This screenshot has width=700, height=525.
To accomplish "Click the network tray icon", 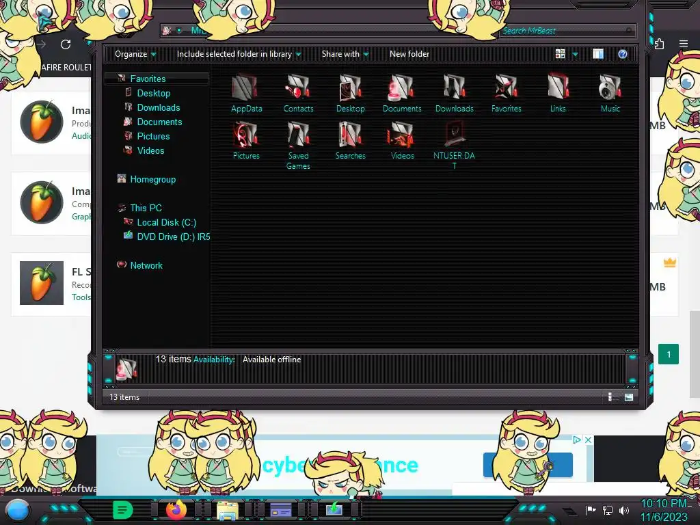I will pos(608,510).
